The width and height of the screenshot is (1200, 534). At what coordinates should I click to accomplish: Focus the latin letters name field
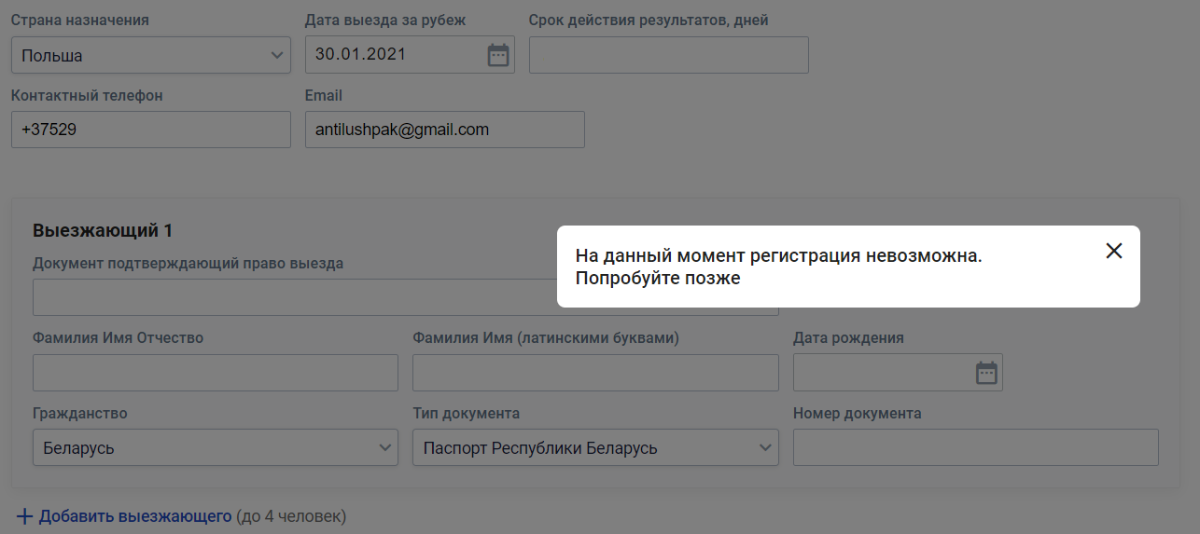click(x=595, y=373)
